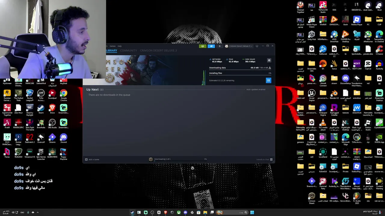Open Brave from the taskbar

coord(165,212)
